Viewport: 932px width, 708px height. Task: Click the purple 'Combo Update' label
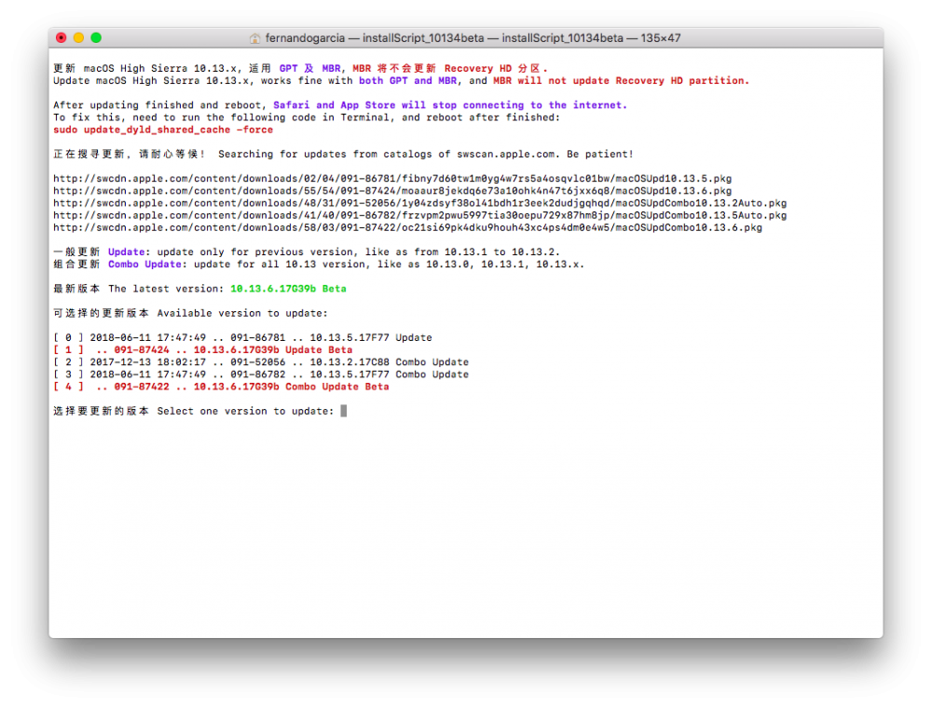(x=144, y=265)
